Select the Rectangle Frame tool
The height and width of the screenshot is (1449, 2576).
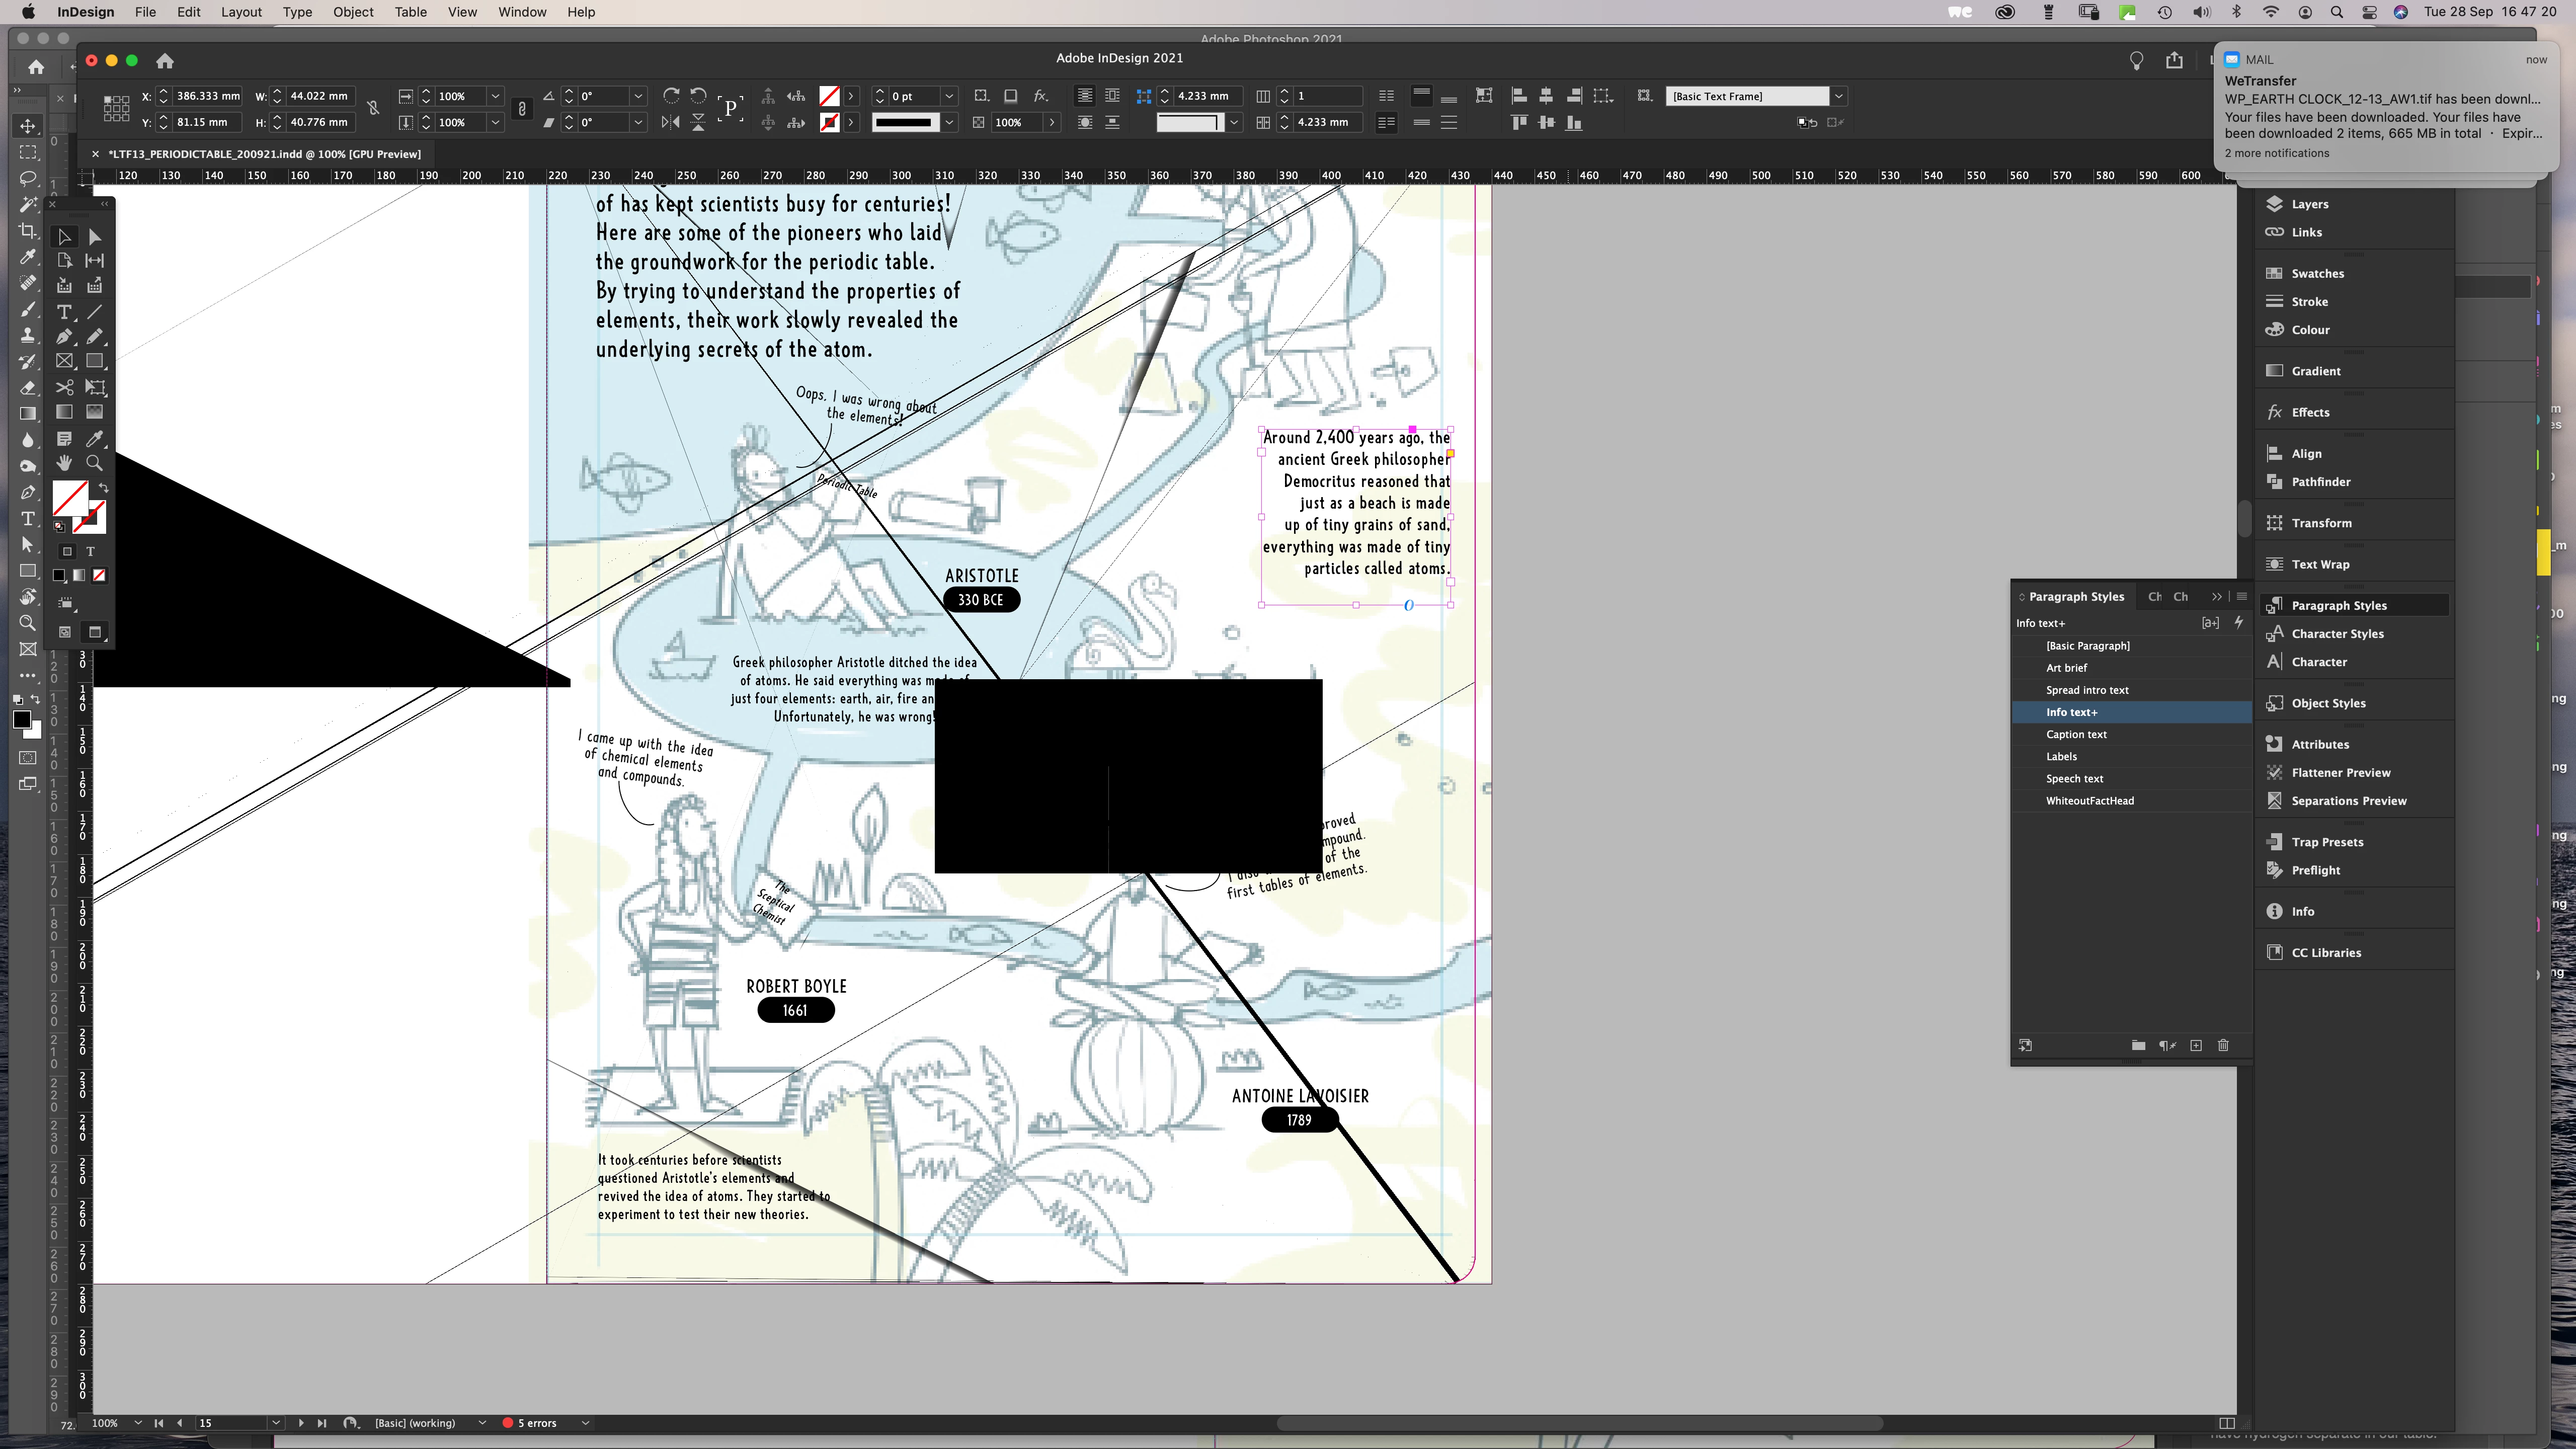pyautogui.click(x=64, y=361)
